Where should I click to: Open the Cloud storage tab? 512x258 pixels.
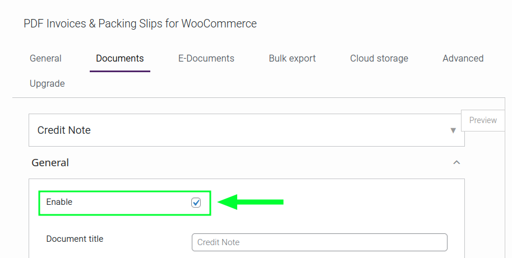(x=379, y=58)
